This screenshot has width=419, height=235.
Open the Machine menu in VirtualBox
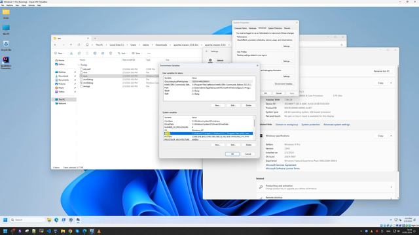click(10, 5)
